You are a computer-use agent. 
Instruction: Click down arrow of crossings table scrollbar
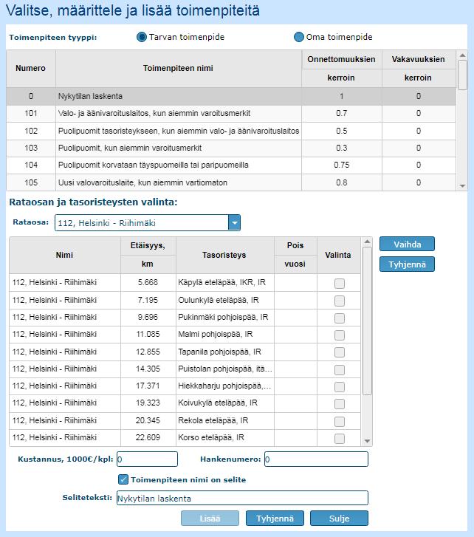367,441
